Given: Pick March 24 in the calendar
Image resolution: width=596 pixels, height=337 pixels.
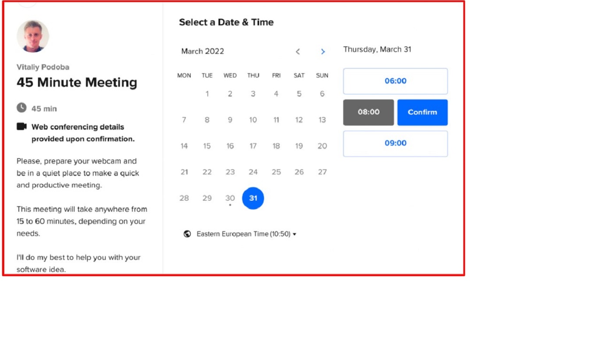Looking at the screenshot, I should coord(253,172).
